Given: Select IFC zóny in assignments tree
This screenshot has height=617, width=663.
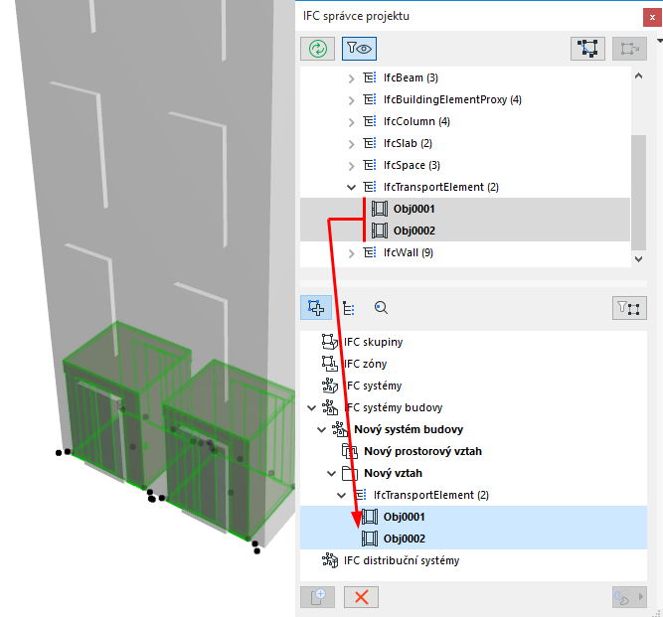Looking at the screenshot, I should tap(365, 364).
